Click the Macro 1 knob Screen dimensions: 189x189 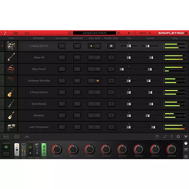point(57,149)
